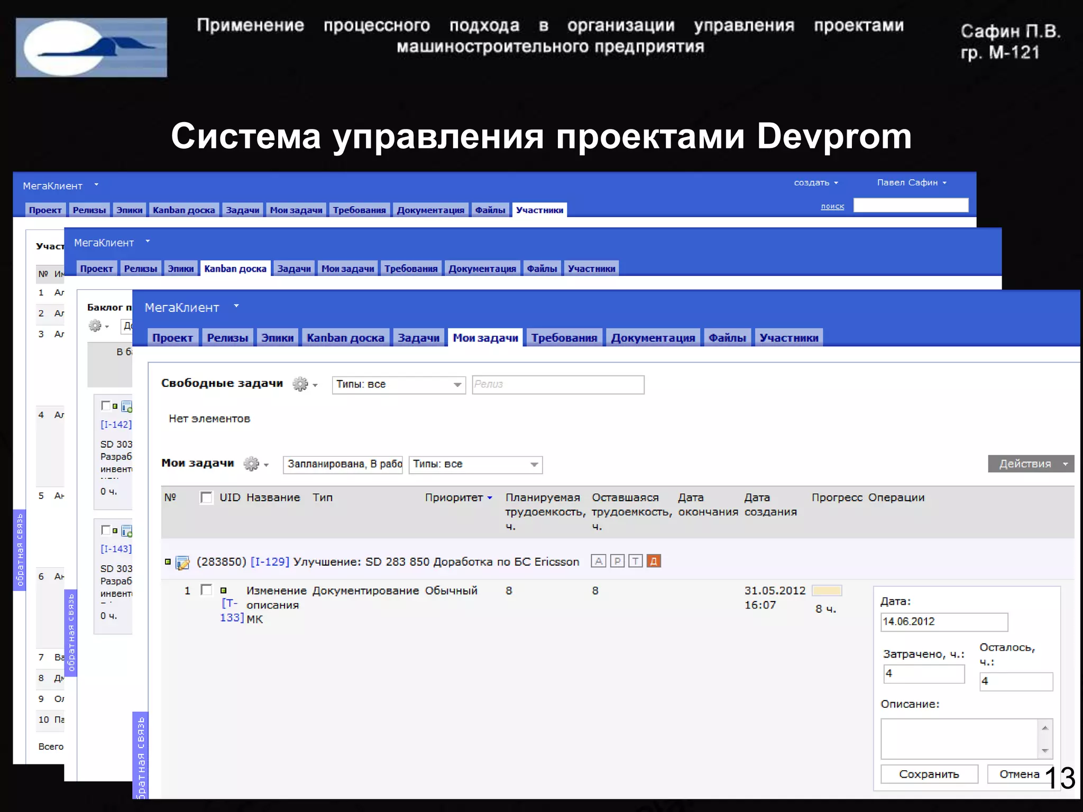Open [T-133] task link
Image resolution: width=1083 pixels, height=812 pixels.
click(x=232, y=611)
